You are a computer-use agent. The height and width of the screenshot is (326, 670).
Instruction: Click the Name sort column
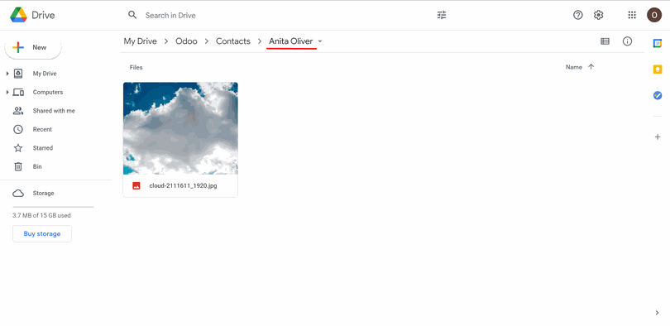coord(574,67)
